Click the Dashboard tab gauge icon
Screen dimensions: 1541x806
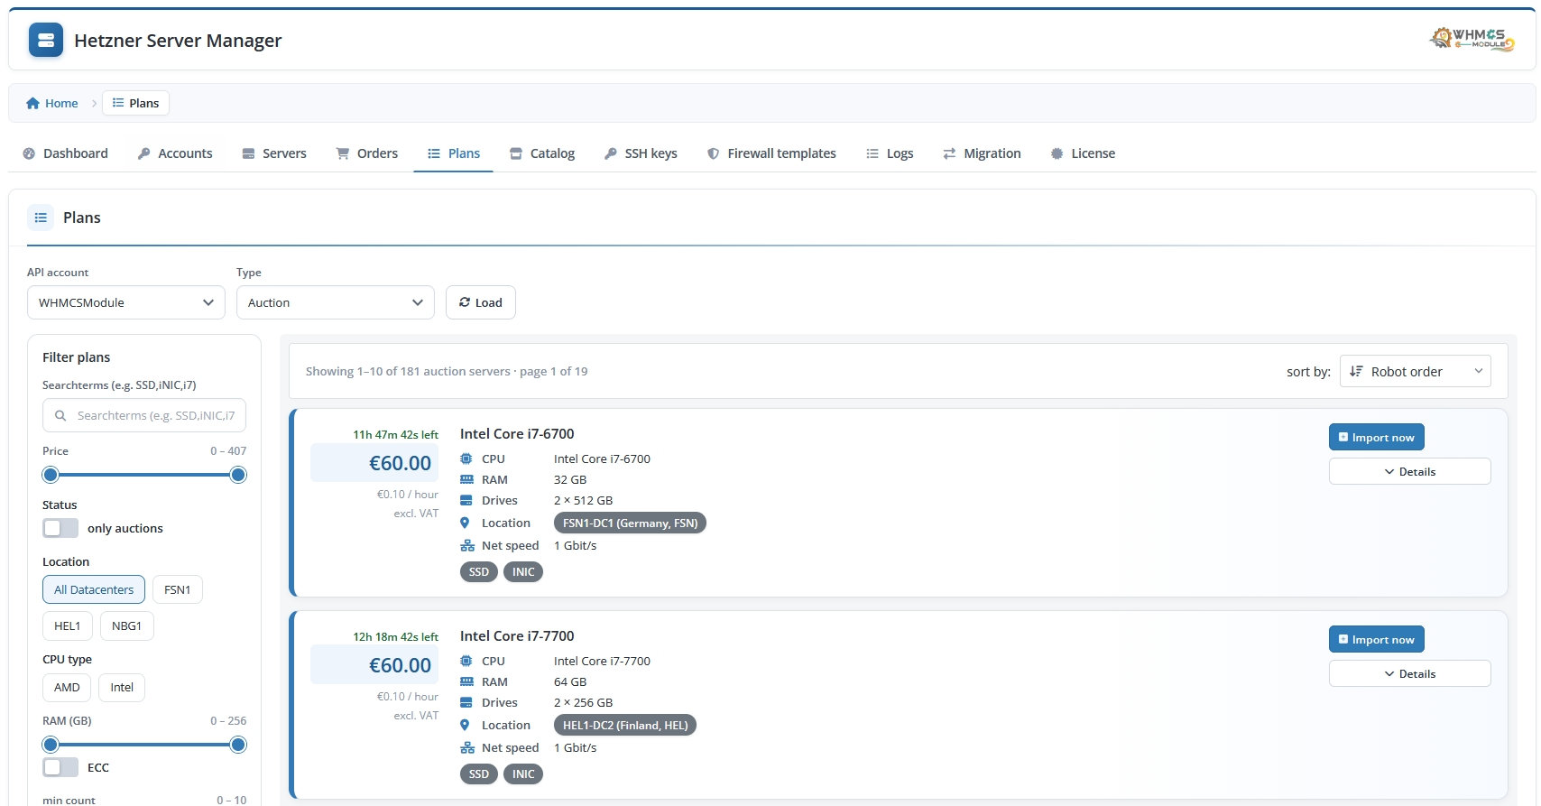click(x=29, y=153)
